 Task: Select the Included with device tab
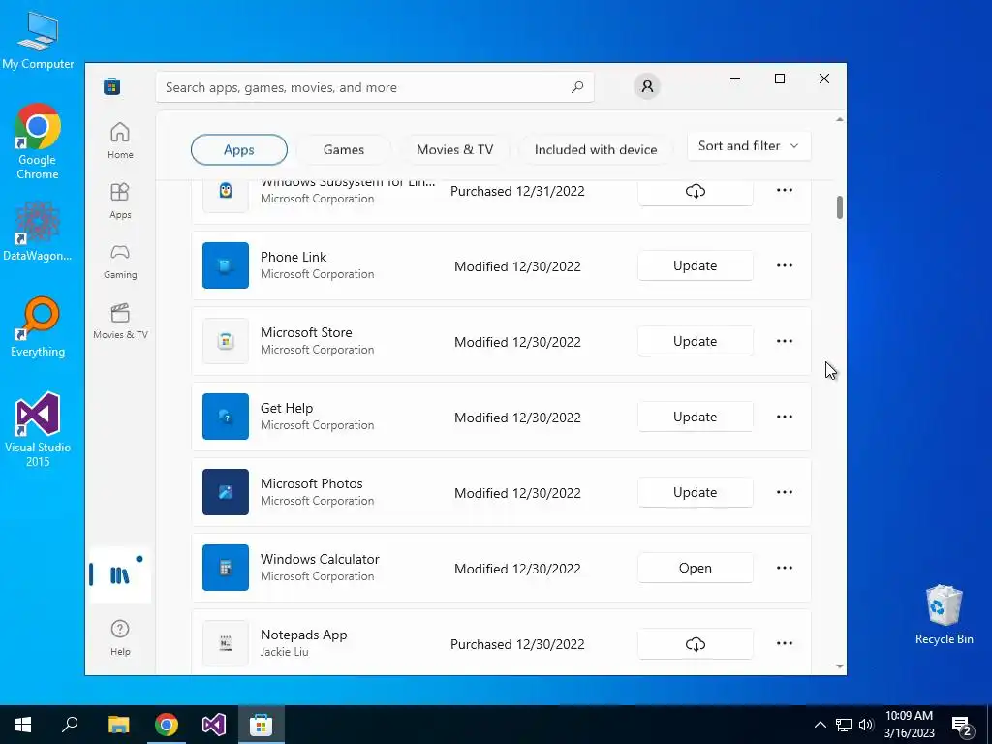(596, 150)
